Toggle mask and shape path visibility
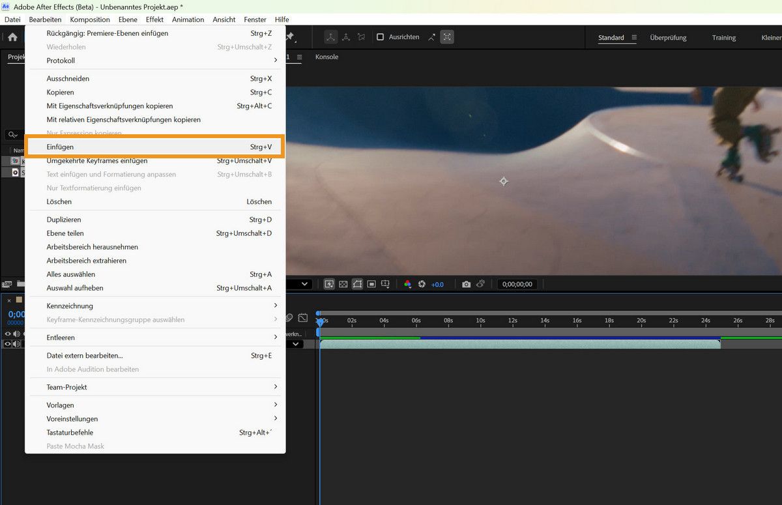The width and height of the screenshot is (782, 505). [357, 284]
